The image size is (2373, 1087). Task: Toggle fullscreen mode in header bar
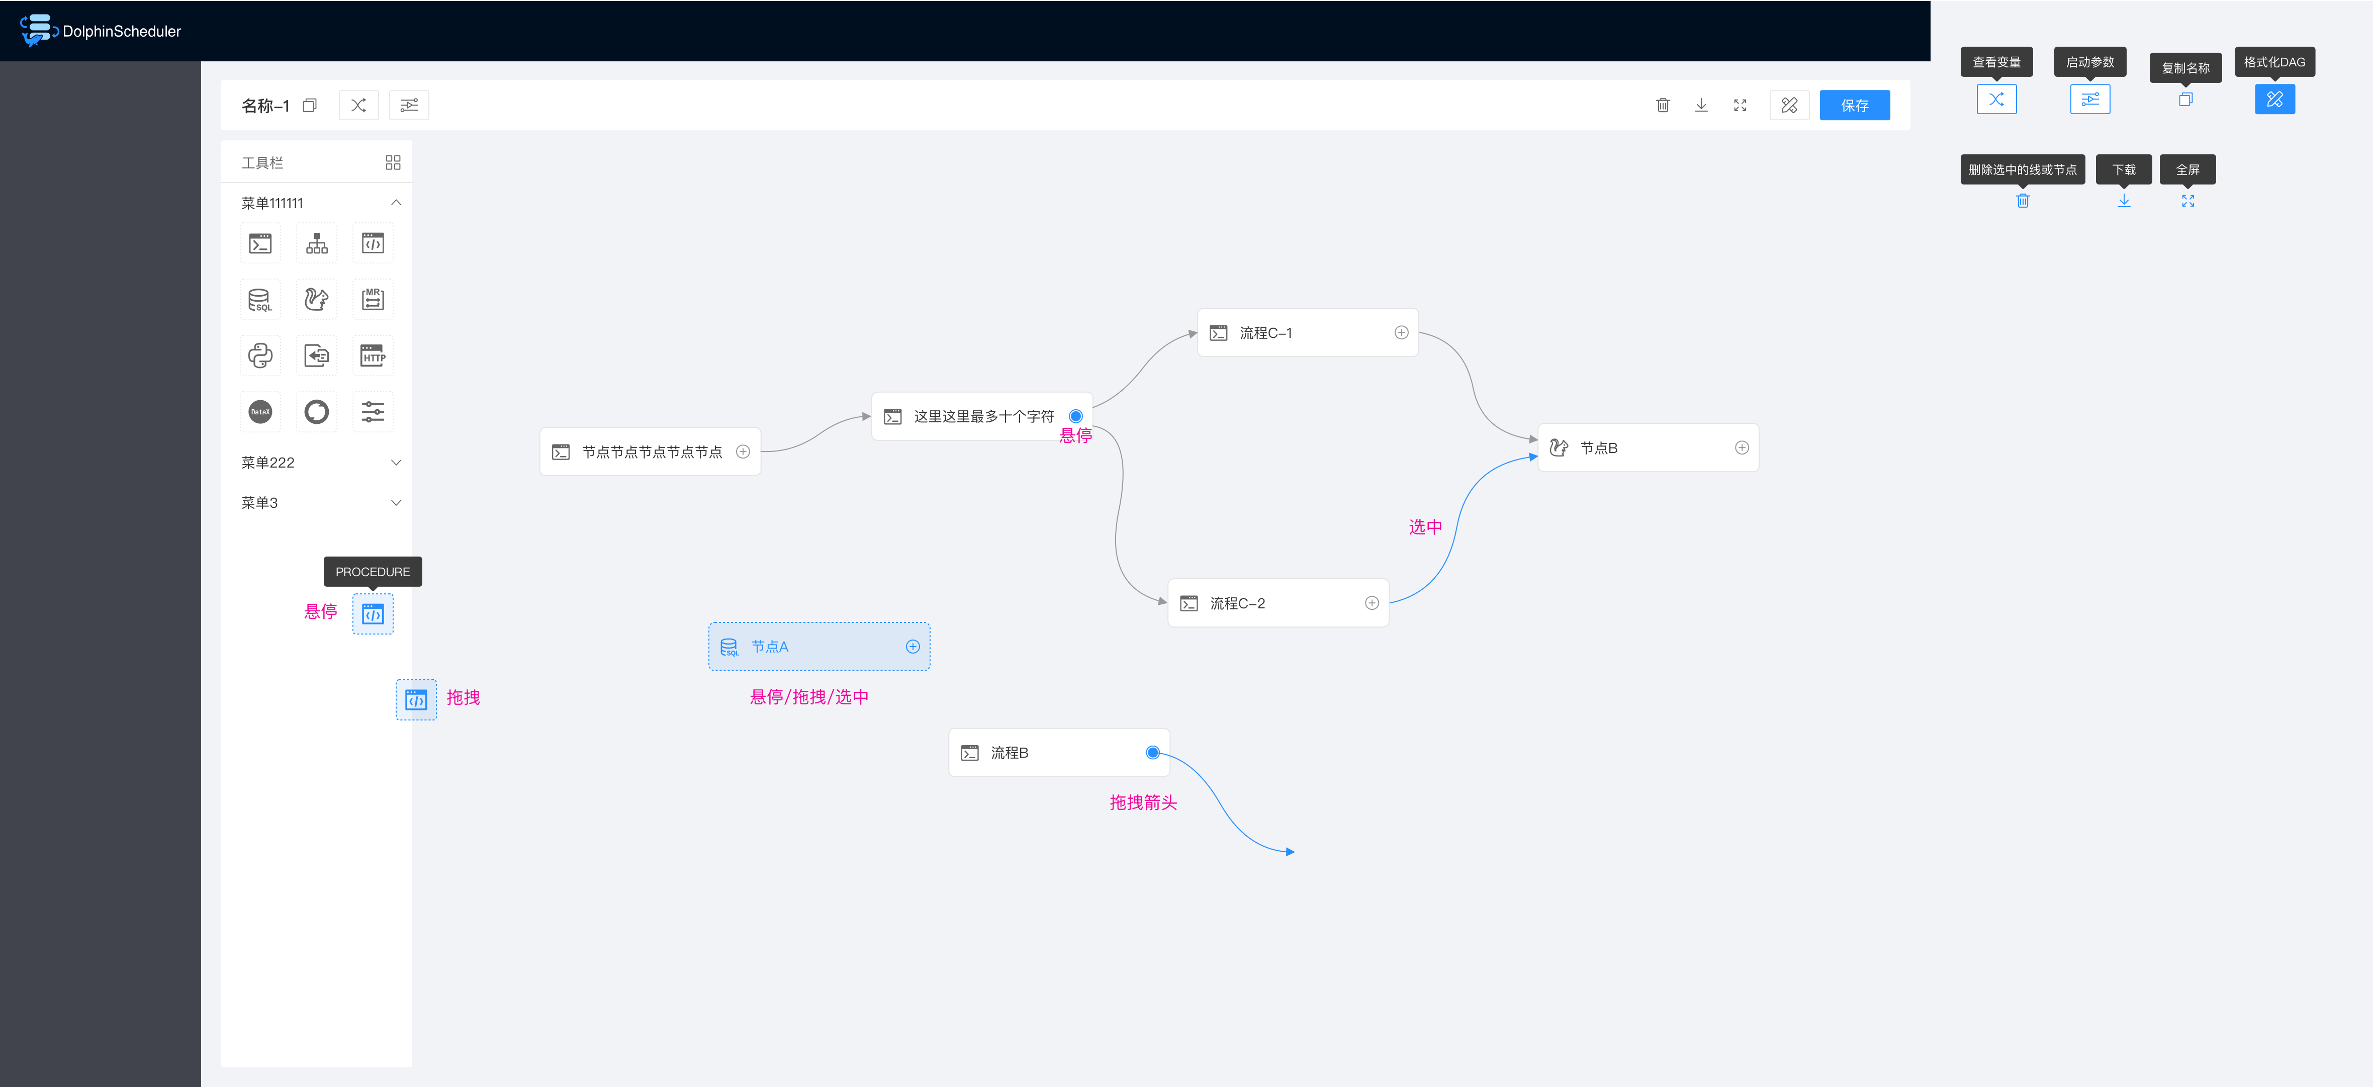coord(1740,105)
